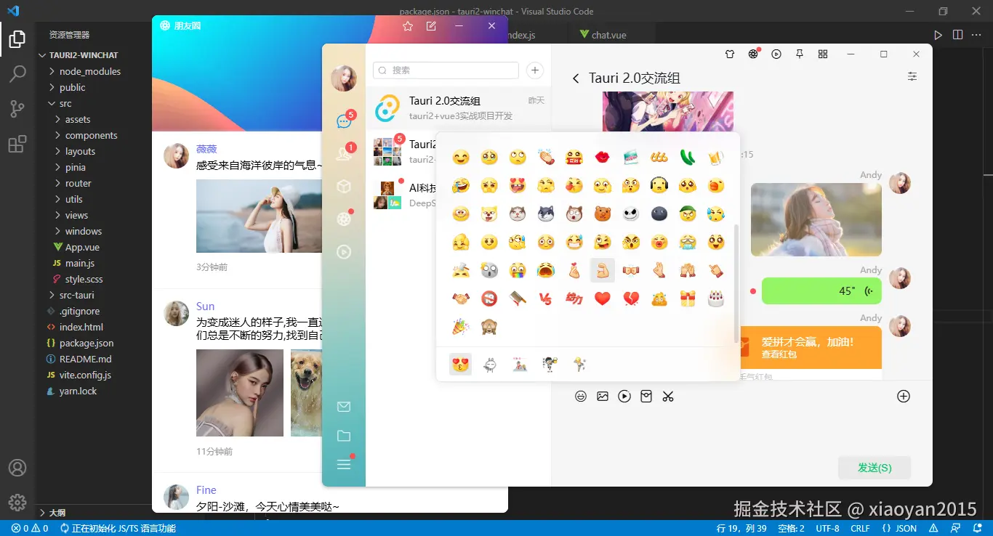Focus the 搜索 search field
Screen dimensions: 993x536
click(446, 70)
